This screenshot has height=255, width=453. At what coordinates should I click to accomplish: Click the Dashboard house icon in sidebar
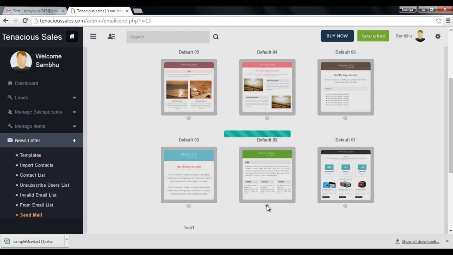10,83
